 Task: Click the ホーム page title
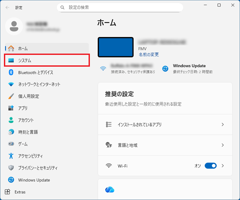pos(106,23)
